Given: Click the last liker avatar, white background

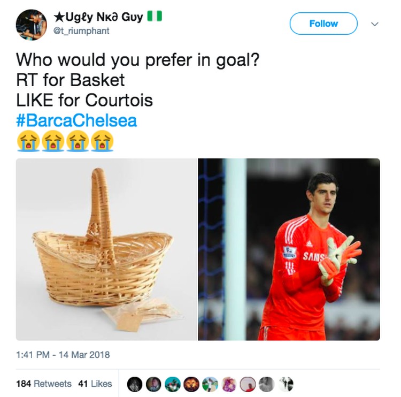Looking at the screenshot, I should point(286,384).
